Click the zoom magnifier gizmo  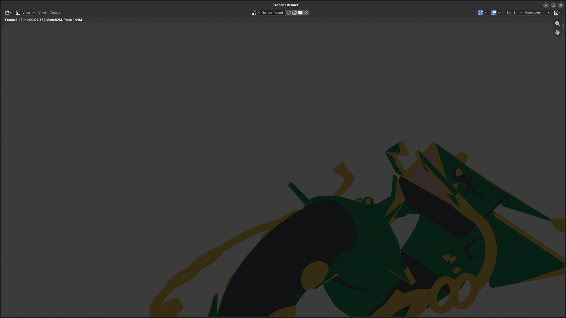557,24
